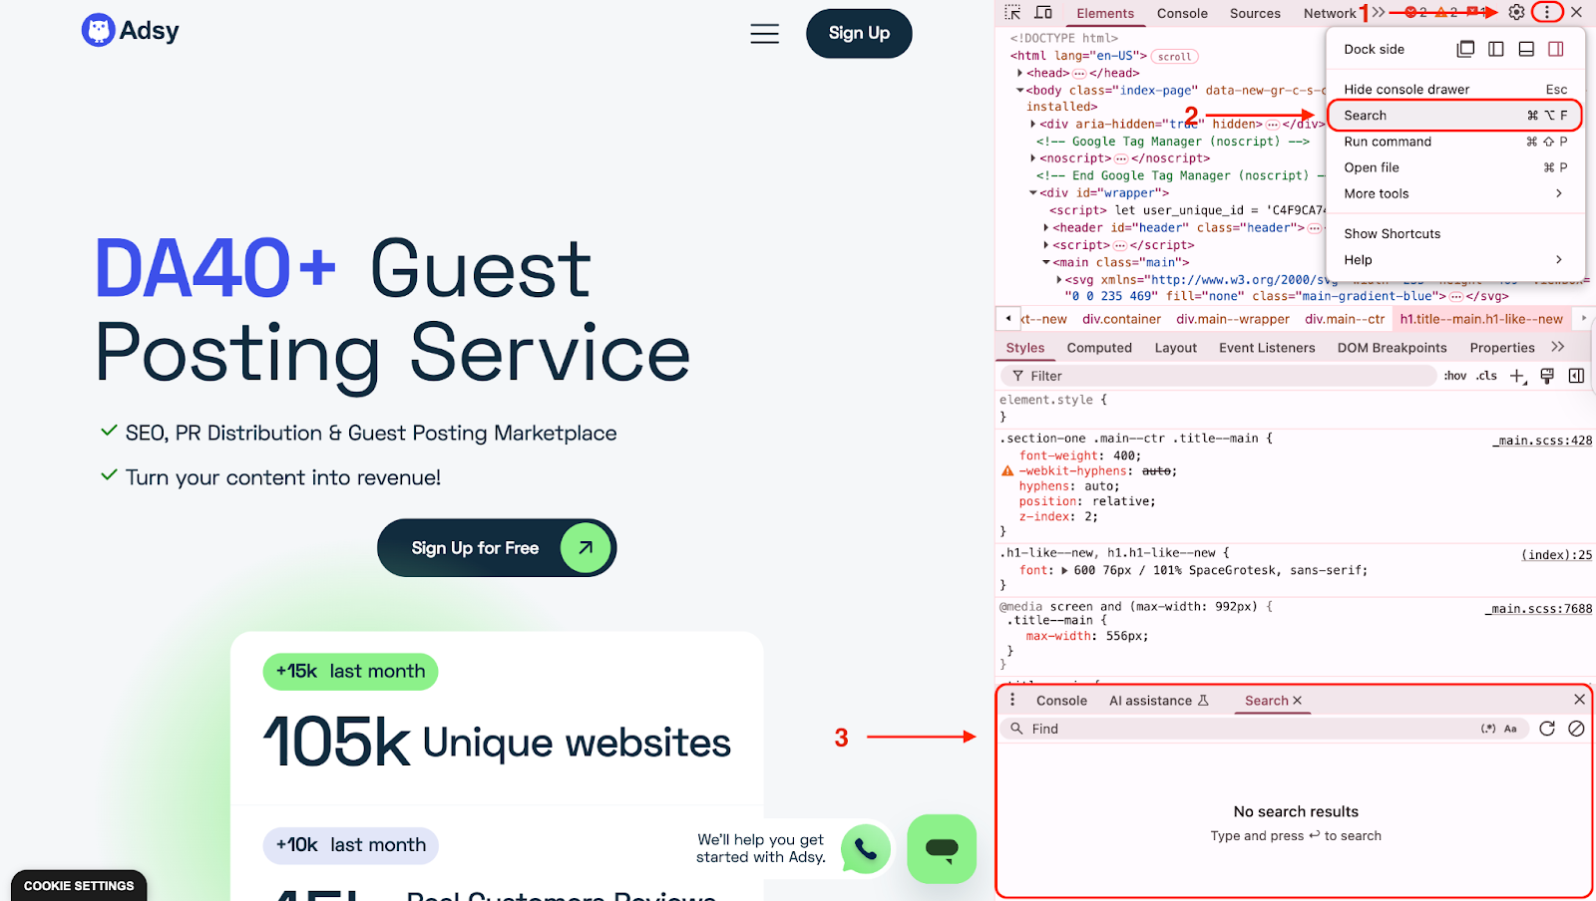Open the Help submenu
Screen dimensions: 1596x901
(x=1455, y=259)
